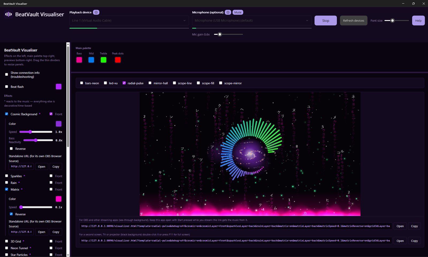
Task: Open Playback device settings gear icon
Action: pos(96,12)
